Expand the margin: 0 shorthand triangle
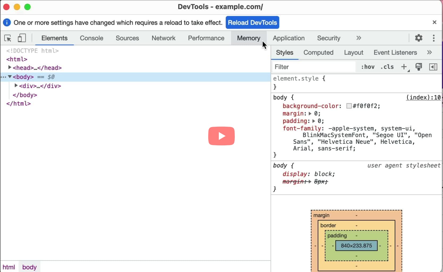Image resolution: width=443 pixels, height=272 pixels. (310, 113)
